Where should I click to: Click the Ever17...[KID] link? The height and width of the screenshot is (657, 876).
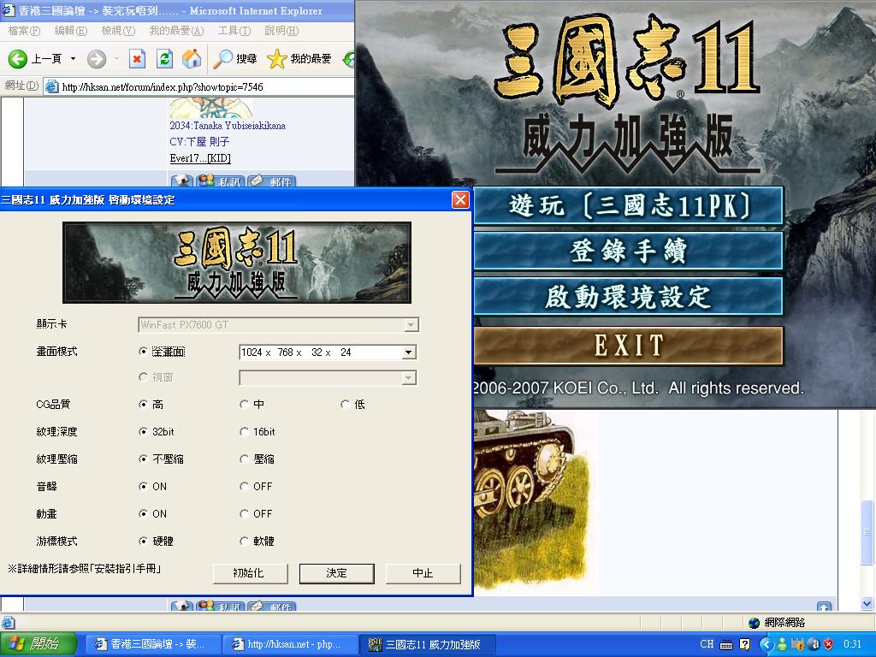point(200,158)
